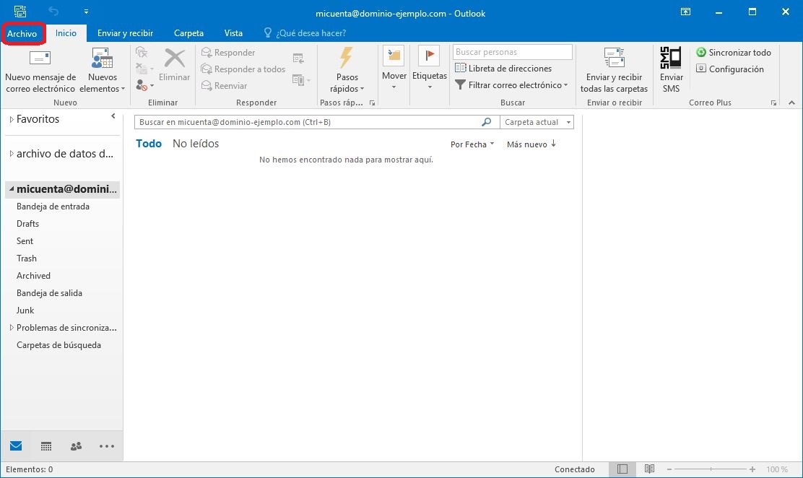Open the Archivo tab
The height and width of the screenshot is (478, 803).
click(22, 33)
